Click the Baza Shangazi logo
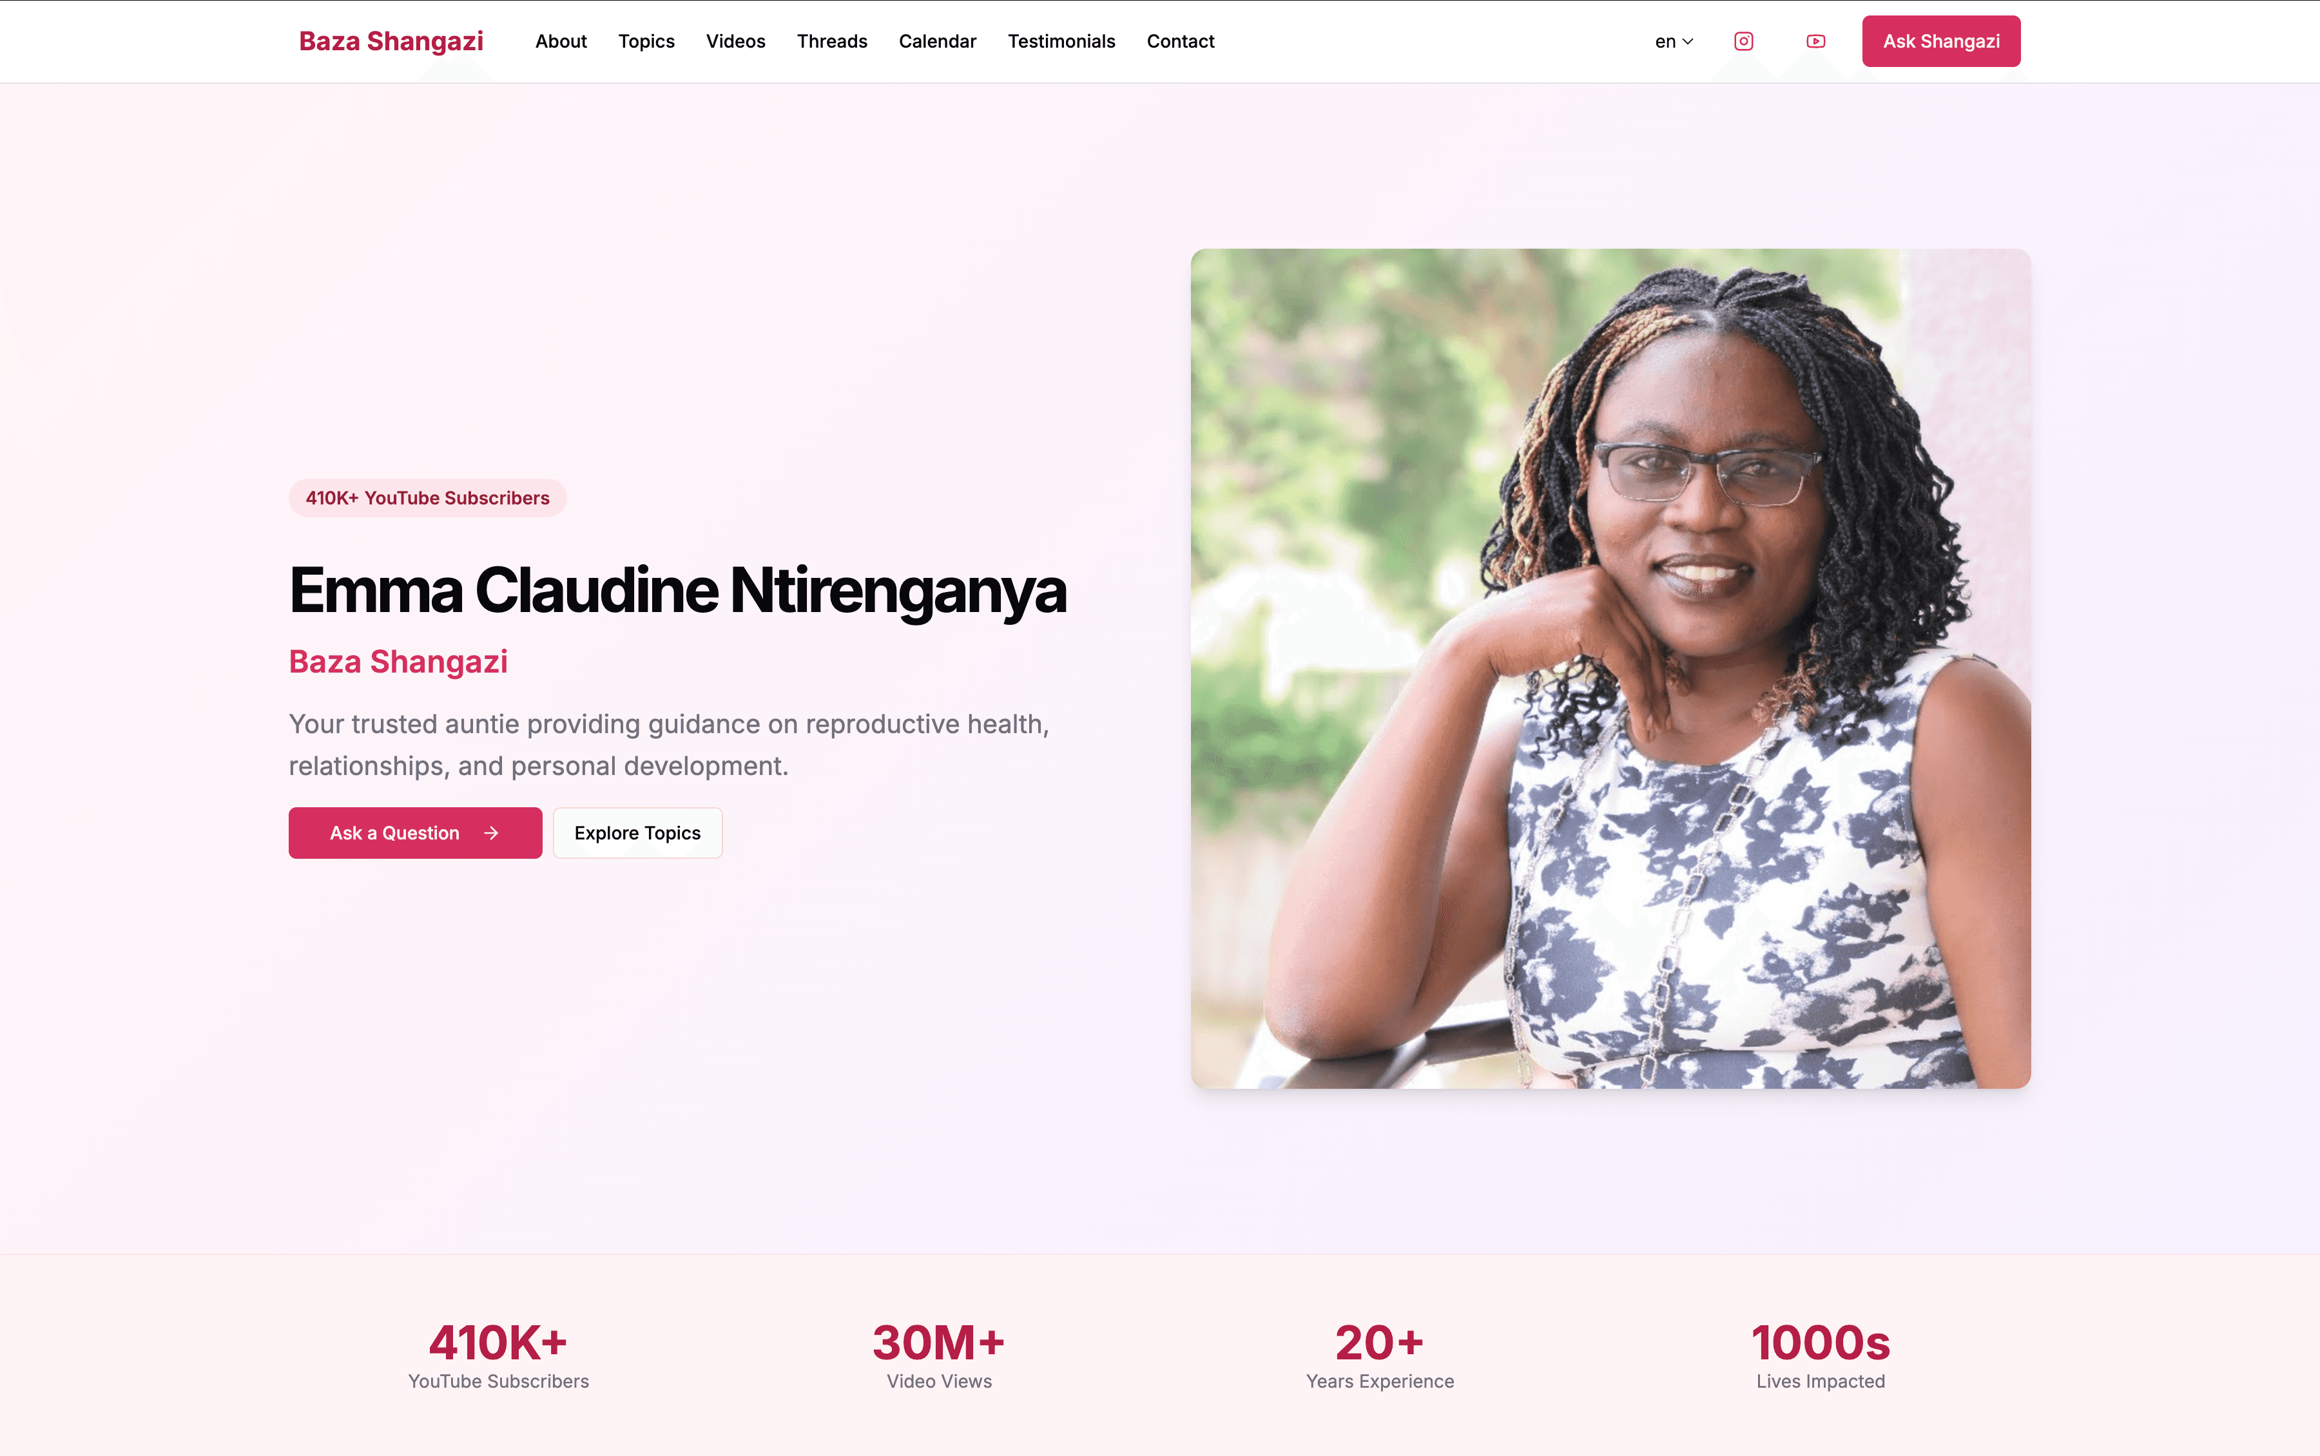This screenshot has width=2320, height=1456. [391, 41]
